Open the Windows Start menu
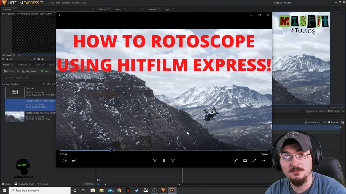The image size is (346, 194). [4, 190]
